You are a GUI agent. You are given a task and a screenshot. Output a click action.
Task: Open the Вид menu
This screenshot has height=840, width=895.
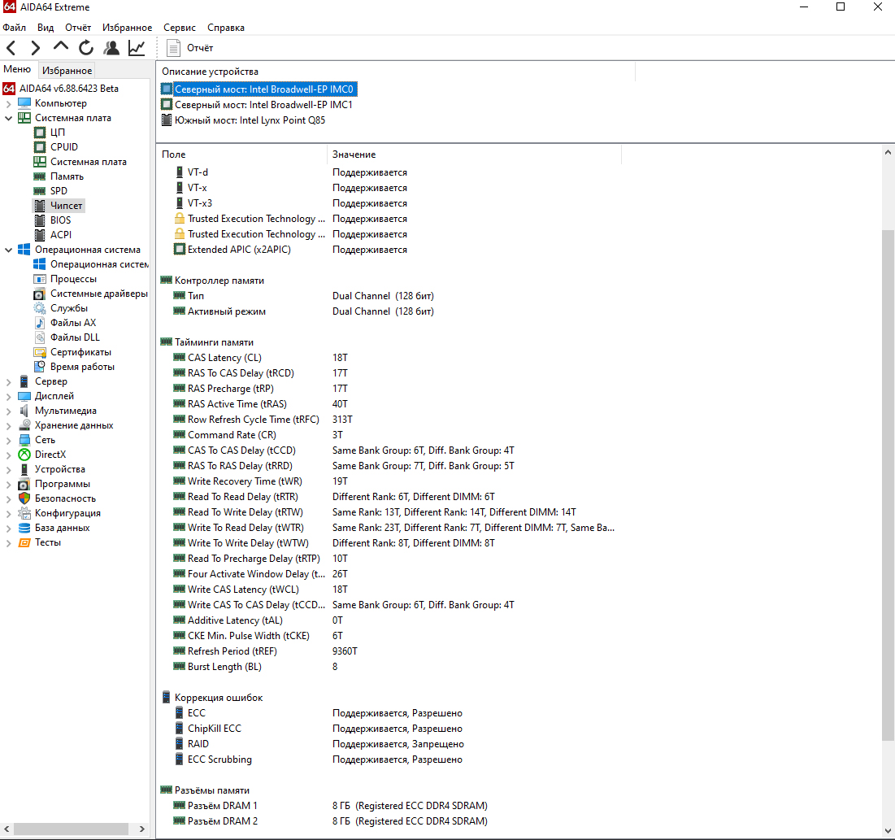tap(46, 28)
